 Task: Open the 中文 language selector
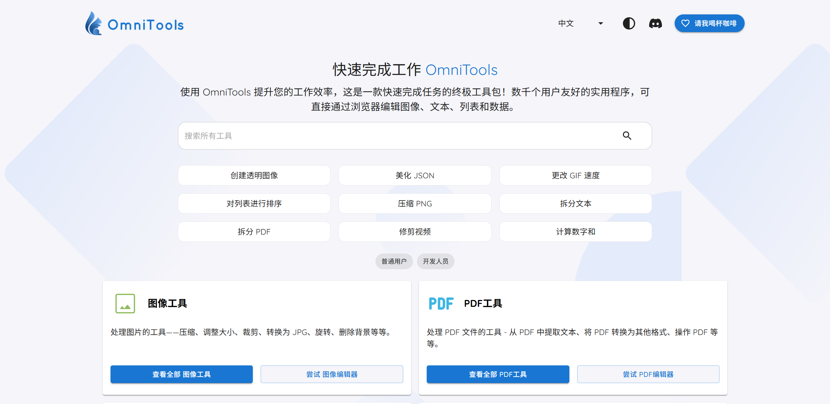tap(566, 24)
